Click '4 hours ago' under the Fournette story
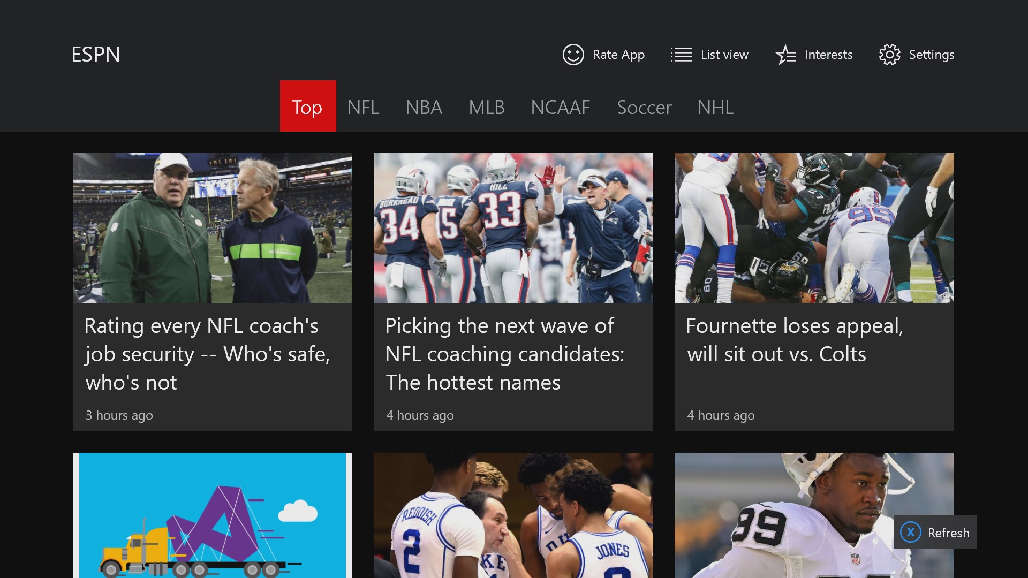1028x578 pixels. click(721, 415)
